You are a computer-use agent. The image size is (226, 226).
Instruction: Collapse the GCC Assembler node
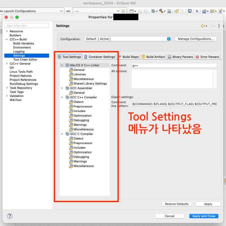(x=62, y=88)
